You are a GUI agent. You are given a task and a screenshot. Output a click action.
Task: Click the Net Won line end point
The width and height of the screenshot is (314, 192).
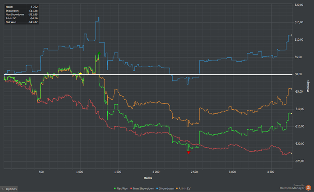click(x=292, y=114)
